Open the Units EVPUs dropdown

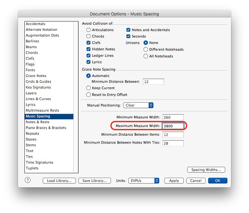point(144,181)
